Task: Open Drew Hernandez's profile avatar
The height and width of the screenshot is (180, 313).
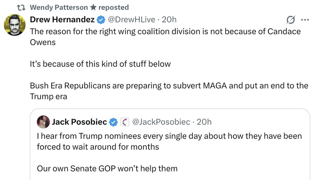Action: click(x=14, y=25)
